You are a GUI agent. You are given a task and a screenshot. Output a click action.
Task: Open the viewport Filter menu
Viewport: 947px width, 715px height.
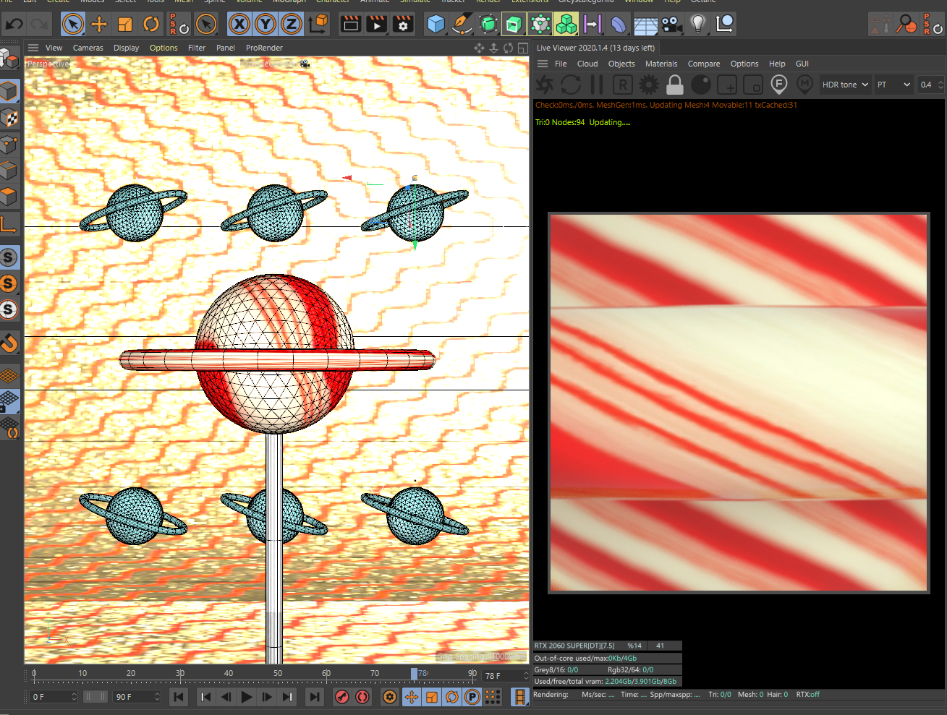pos(197,48)
